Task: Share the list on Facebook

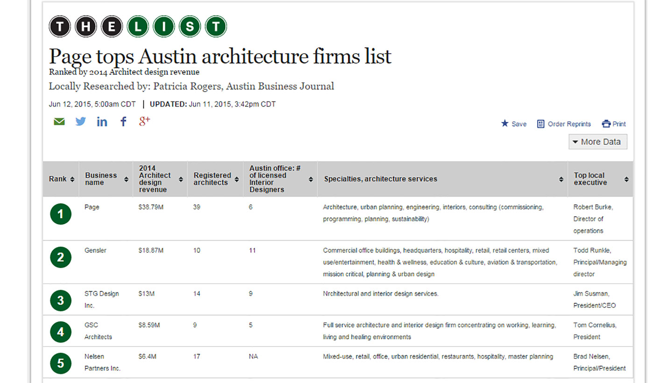Action: (123, 122)
